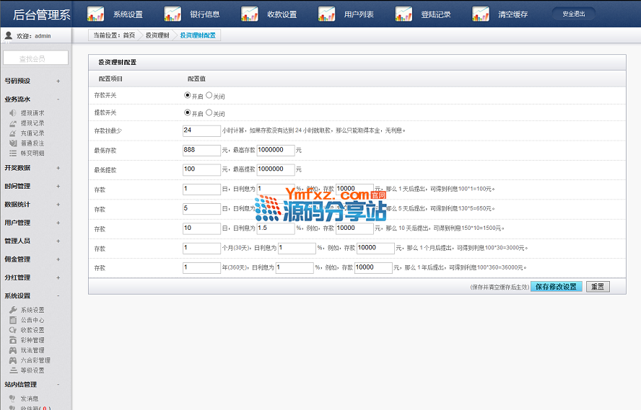Click the 最低存款 input field showing 888
The height and width of the screenshot is (410, 641).
201,150
